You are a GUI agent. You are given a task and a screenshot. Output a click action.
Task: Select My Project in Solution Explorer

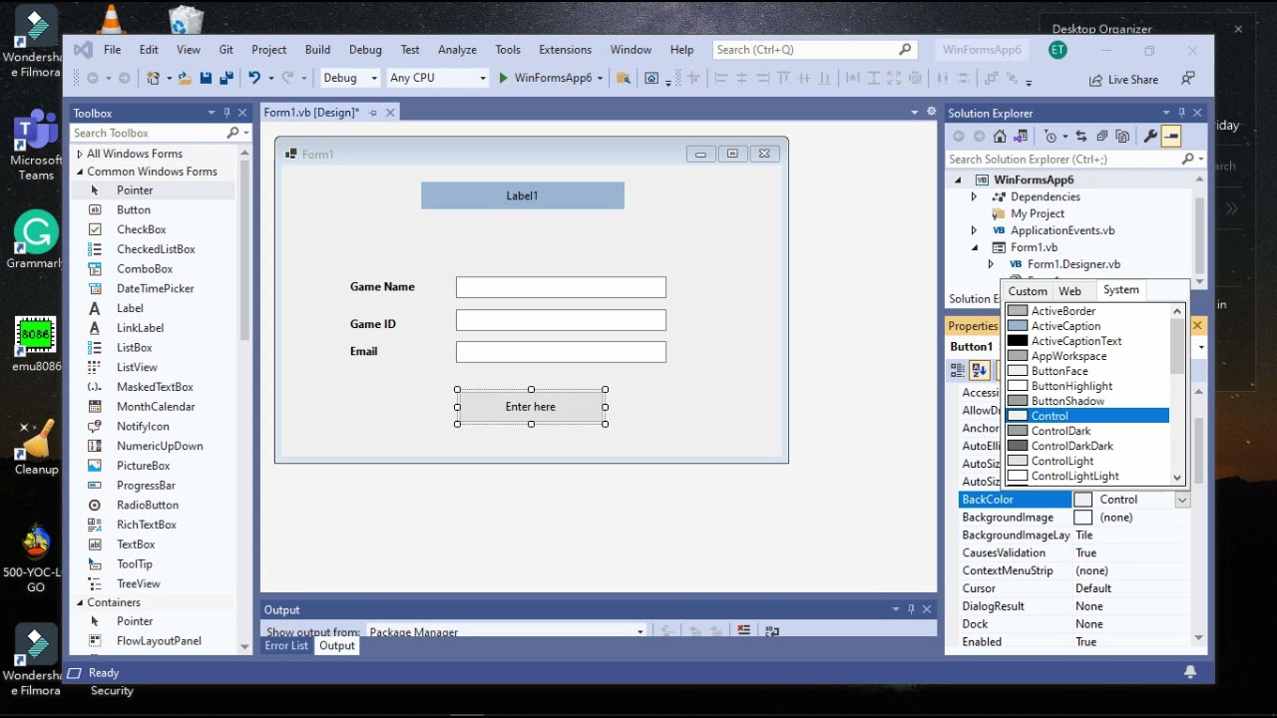coord(1037,213)
